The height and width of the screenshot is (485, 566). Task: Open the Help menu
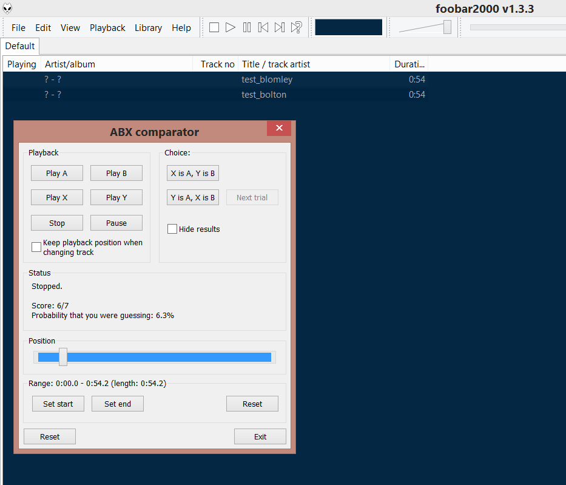(181, 28)
